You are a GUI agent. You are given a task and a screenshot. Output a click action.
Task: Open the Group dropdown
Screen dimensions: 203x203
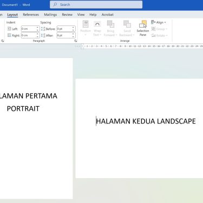tap(159, 29)
